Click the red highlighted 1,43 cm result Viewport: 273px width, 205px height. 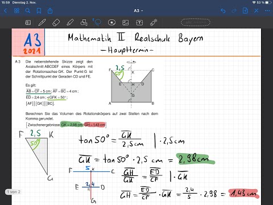[x=243, y=194]
